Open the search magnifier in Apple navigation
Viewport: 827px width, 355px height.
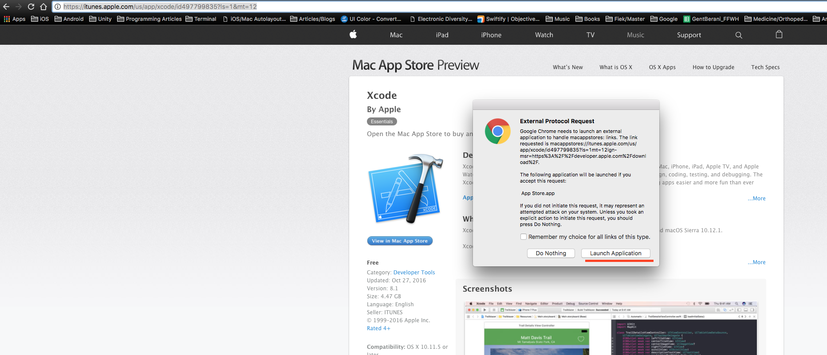click(x=739, y=35)
